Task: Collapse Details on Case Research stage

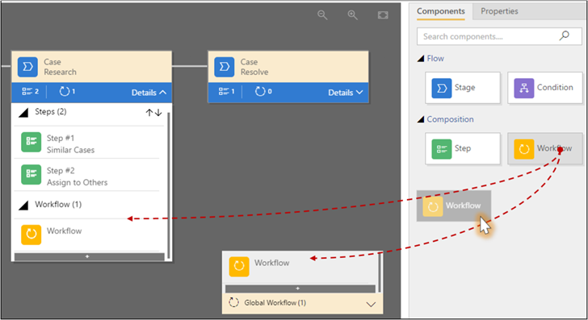Action: [x=149, y=93]
